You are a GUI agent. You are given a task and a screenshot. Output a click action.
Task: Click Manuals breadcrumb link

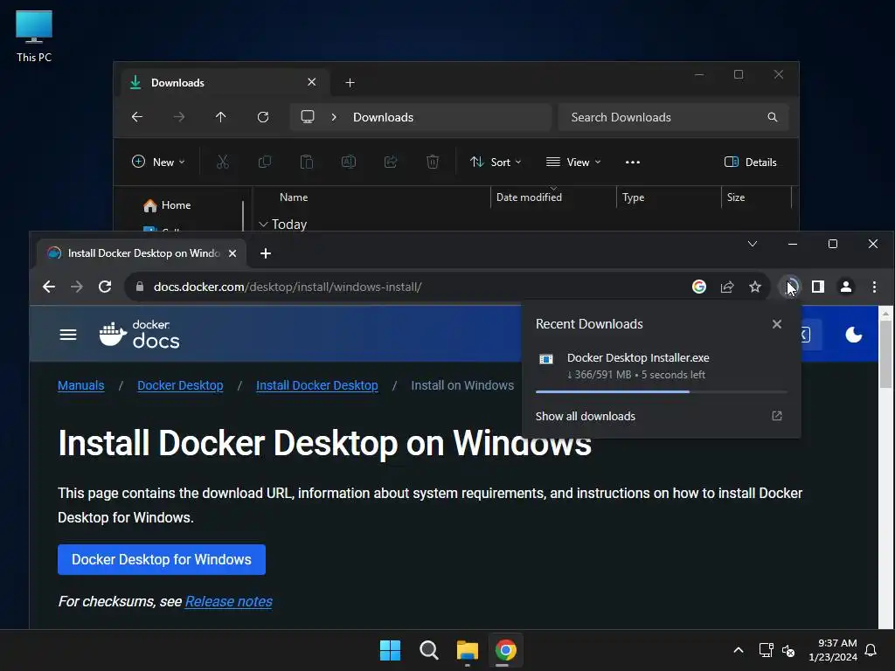81,385
